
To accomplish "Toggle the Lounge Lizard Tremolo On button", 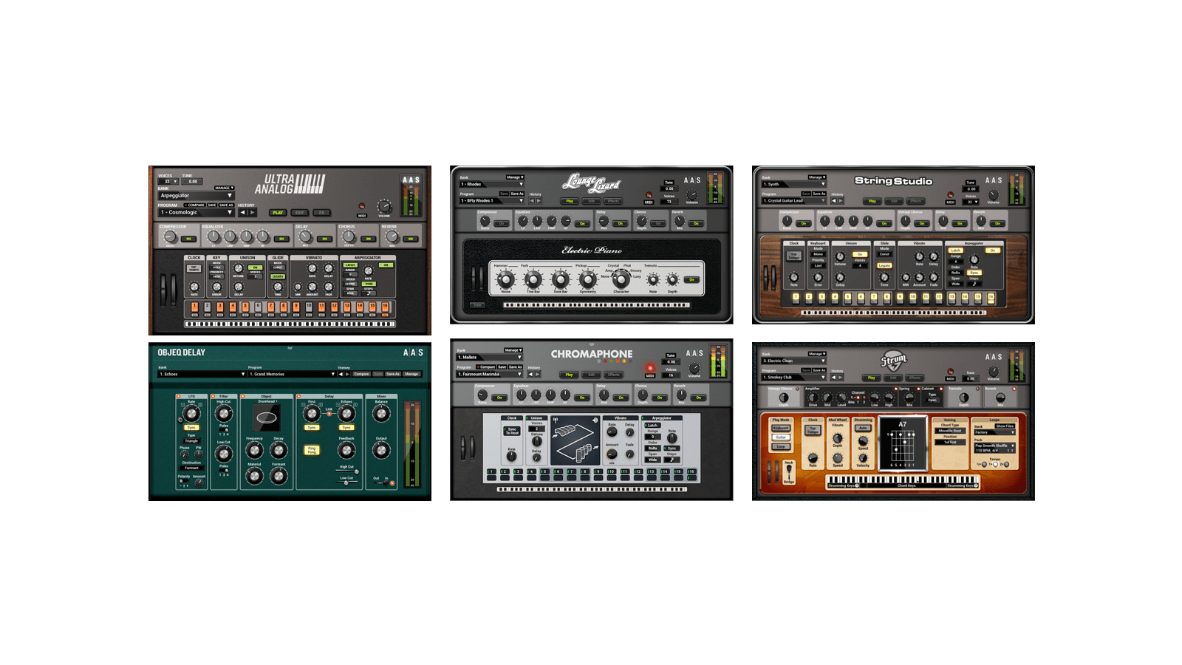I will [x=691, y=279].
